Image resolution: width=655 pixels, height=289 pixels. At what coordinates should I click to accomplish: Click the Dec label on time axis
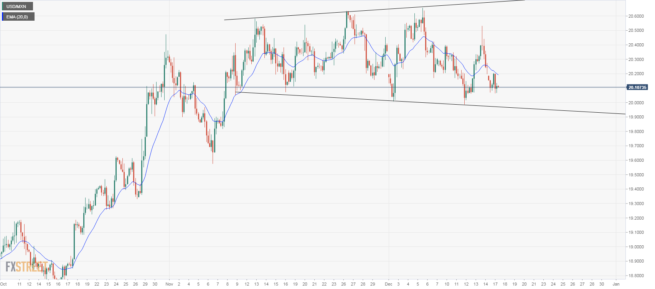[389, 284]
